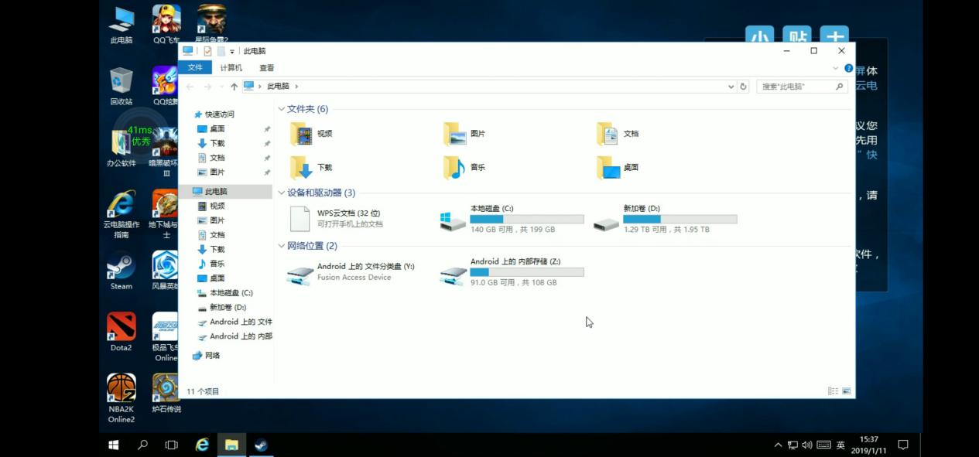Open the 桌面 folder in the main pane
The width and height of the screenshot is (979, 457).
tap(618, 167)
